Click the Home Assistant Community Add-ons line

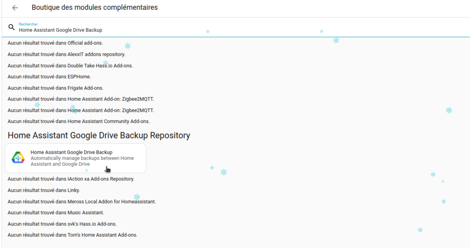click(78, 121)
